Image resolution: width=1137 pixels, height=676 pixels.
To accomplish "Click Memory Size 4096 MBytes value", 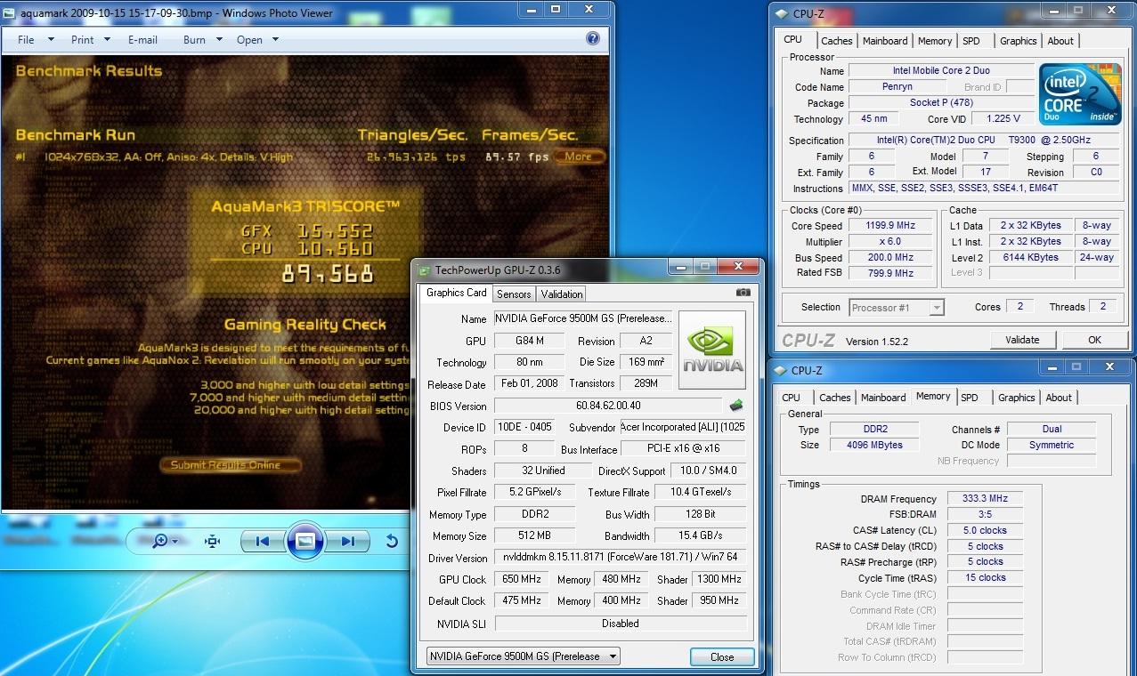I will pos(876,445).
